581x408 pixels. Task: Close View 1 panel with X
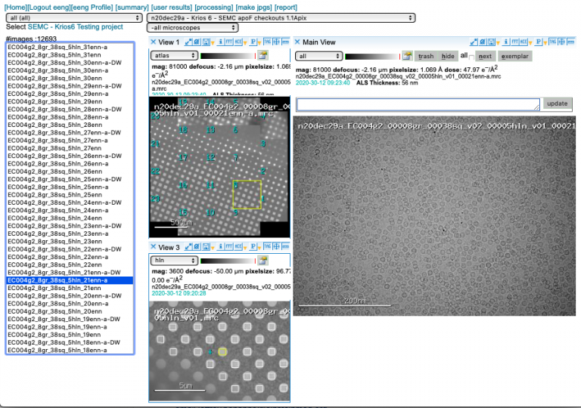153,42
